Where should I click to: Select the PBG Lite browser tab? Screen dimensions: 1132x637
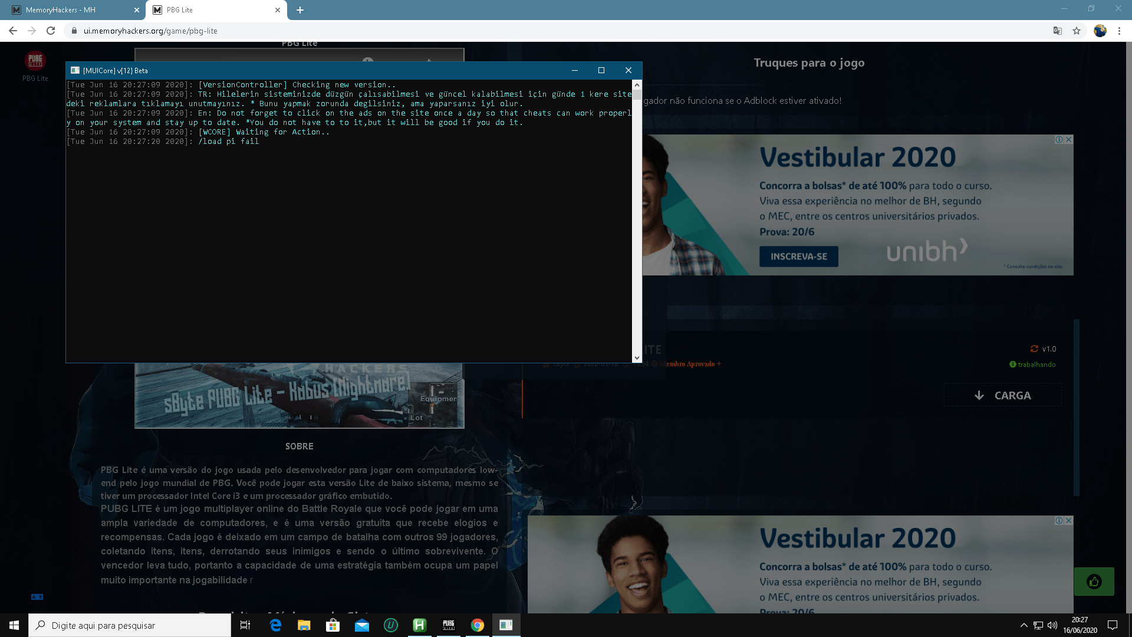coord(216,10)
